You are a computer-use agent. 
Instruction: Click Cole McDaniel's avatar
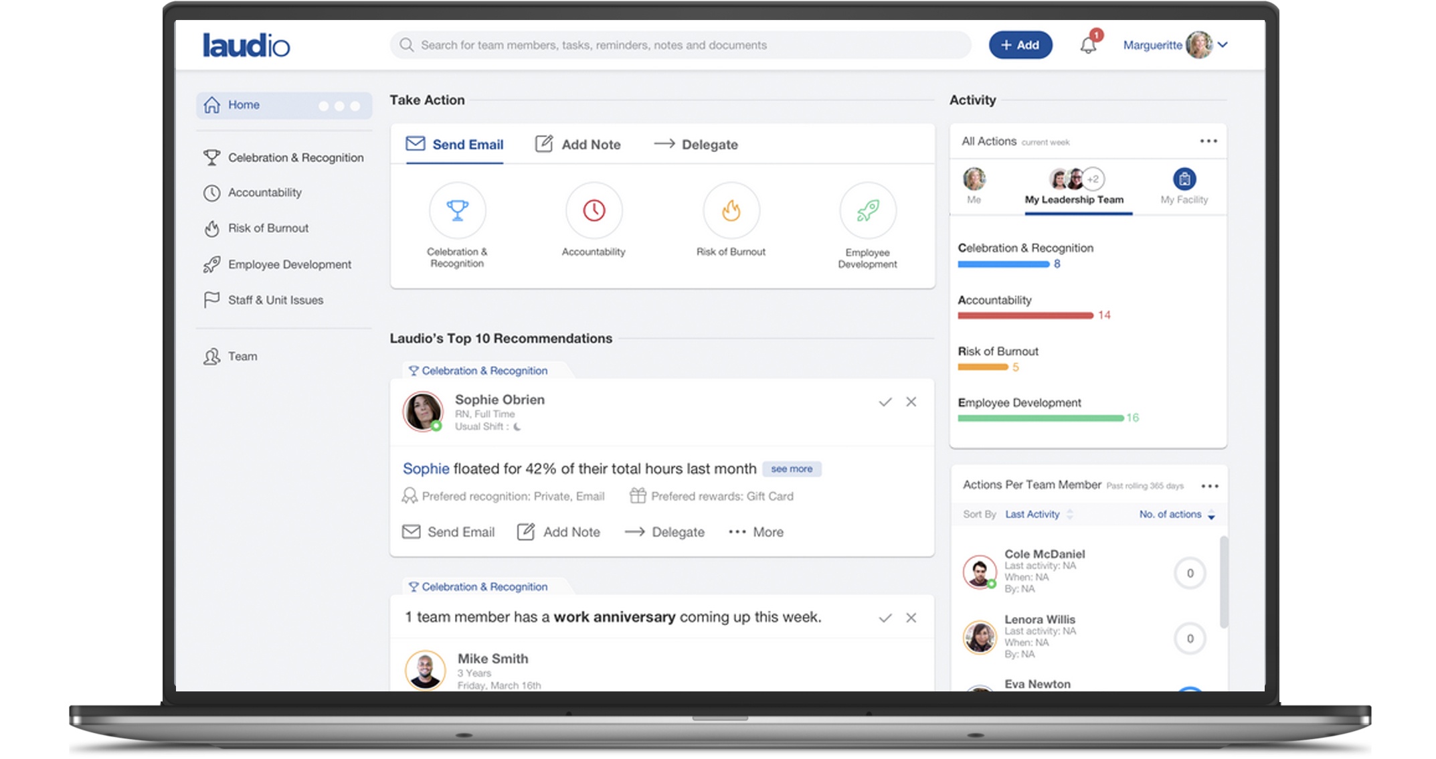click(980, 572)
